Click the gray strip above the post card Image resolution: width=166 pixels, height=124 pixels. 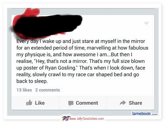83,11
